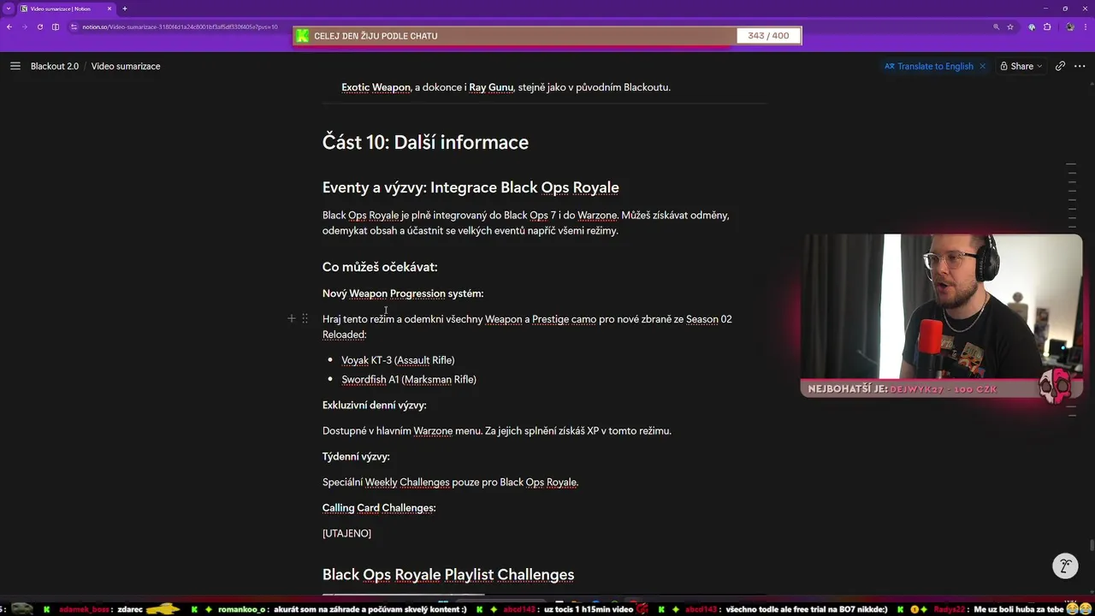Go back to the previous browser page
The image size is (1095, 616).
click(9, 27)
